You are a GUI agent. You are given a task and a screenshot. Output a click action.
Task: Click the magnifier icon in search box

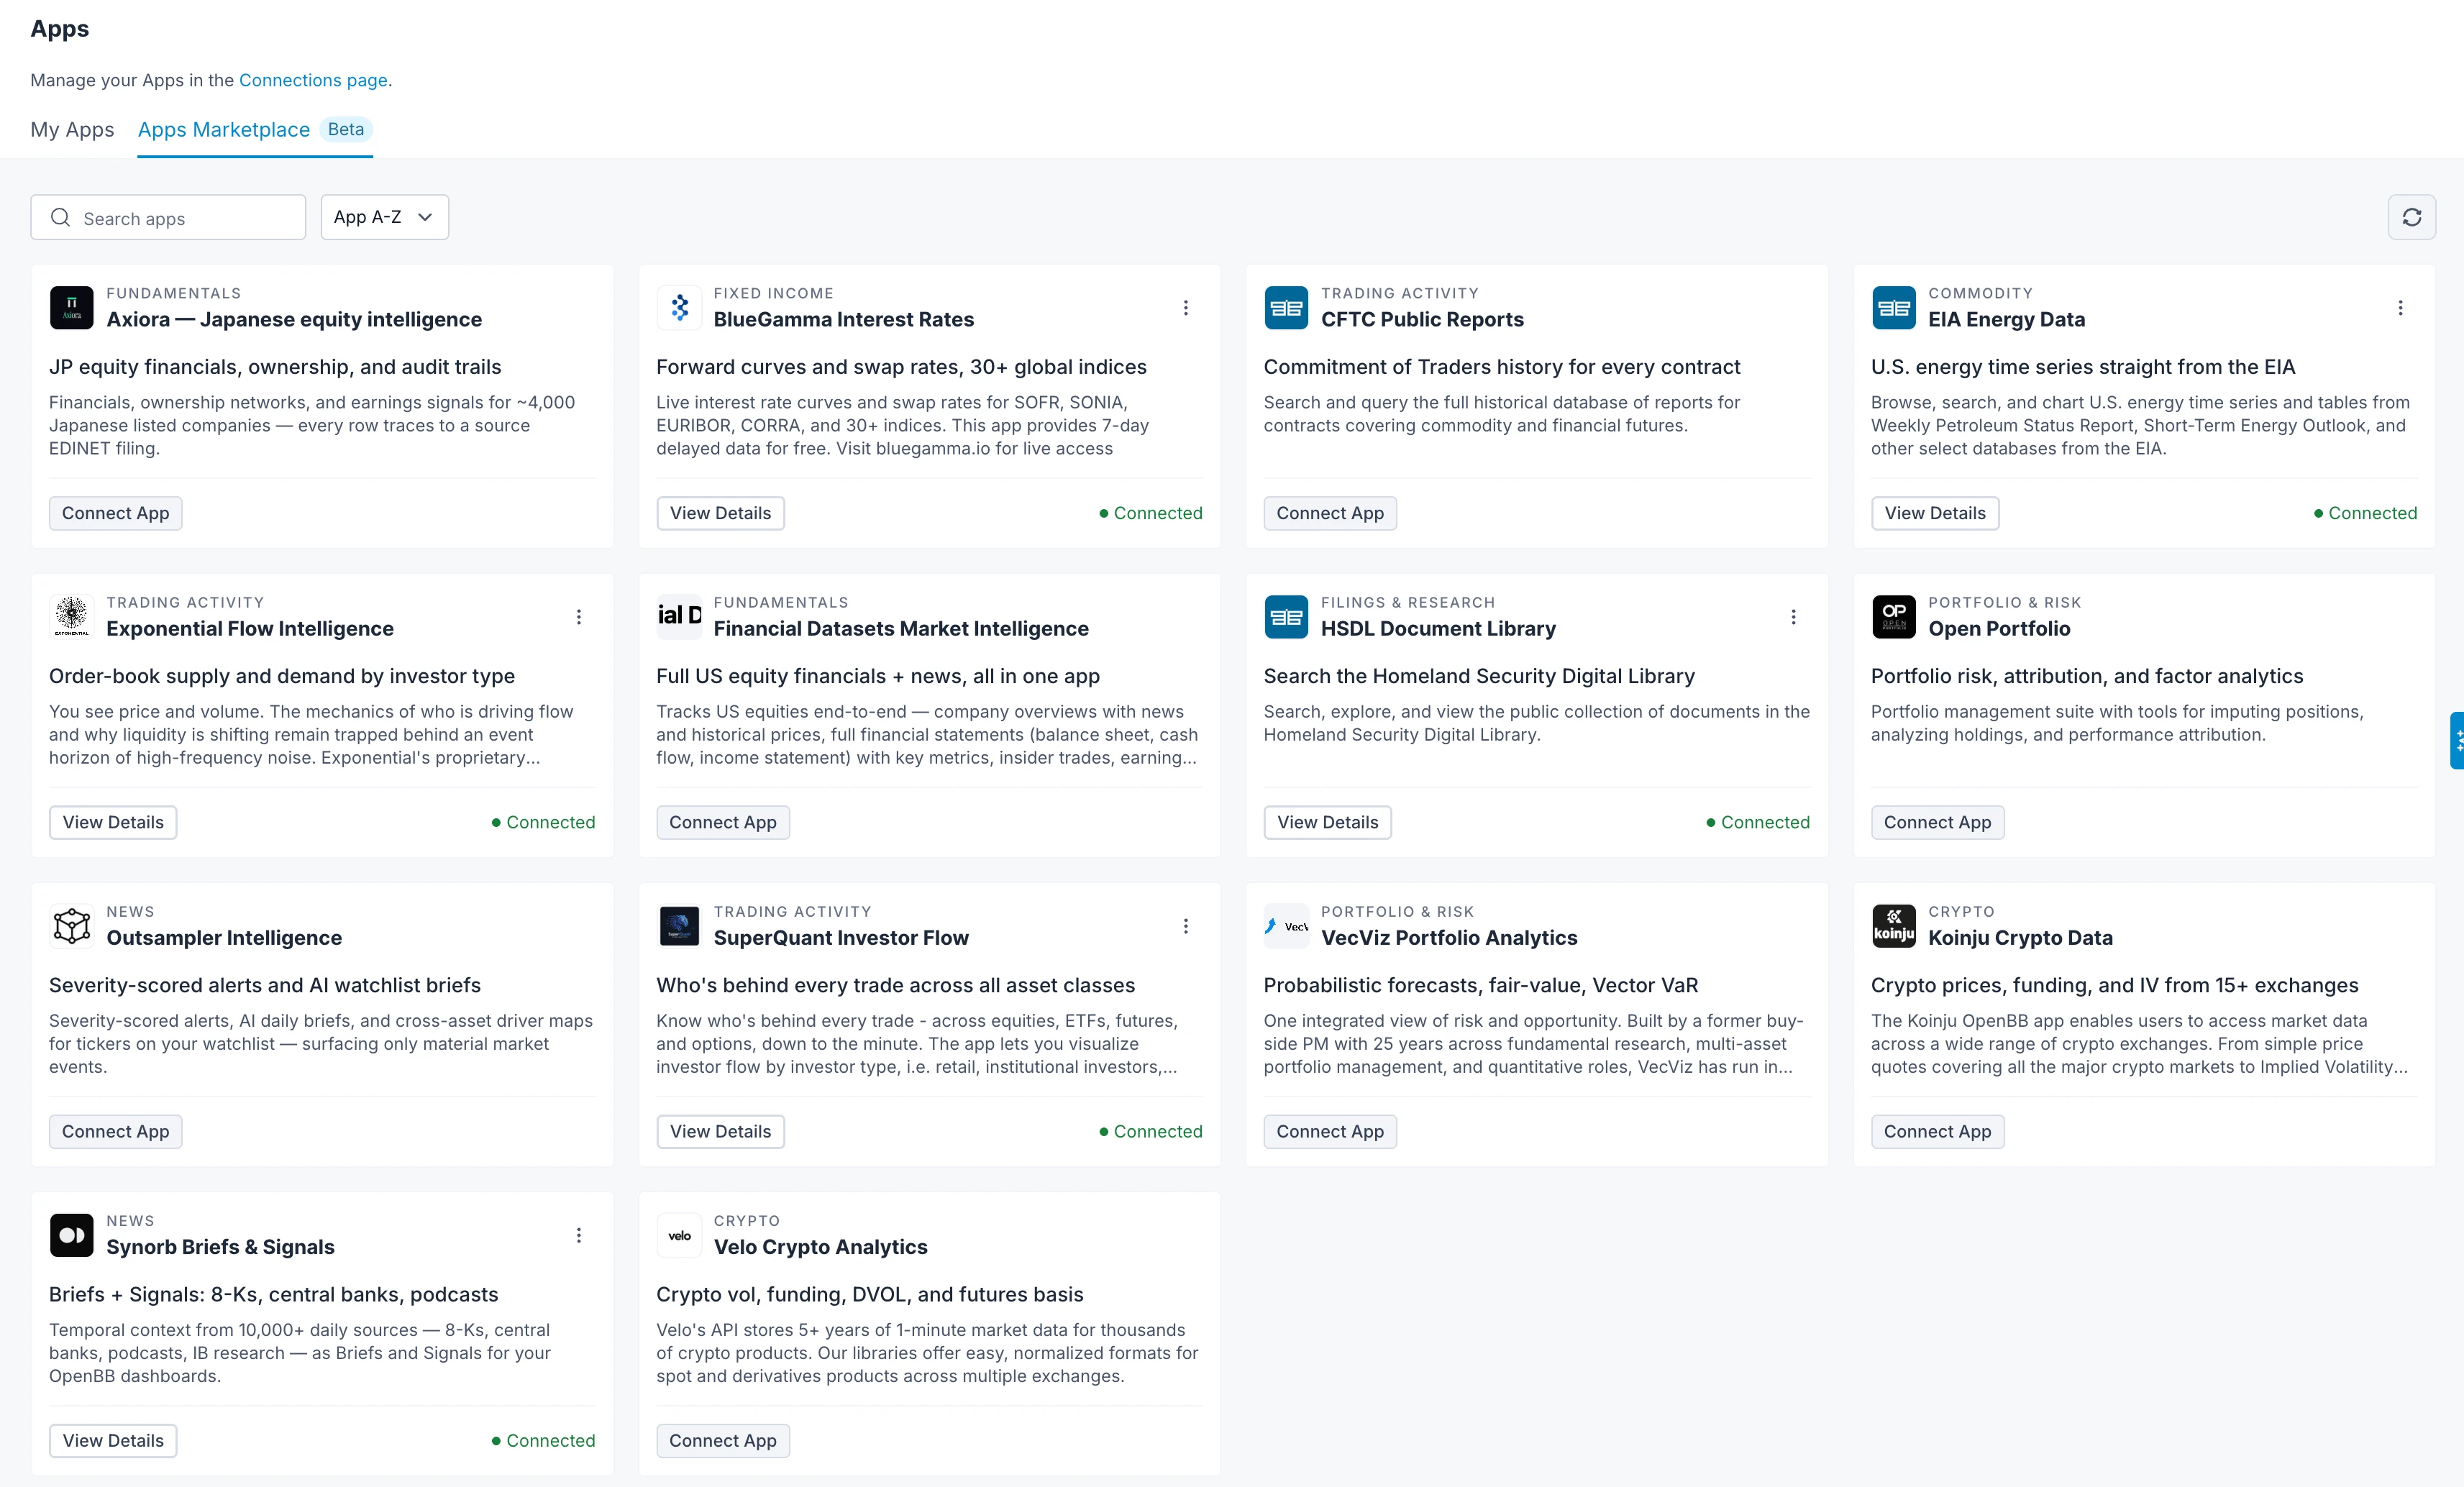pos(60,217)
